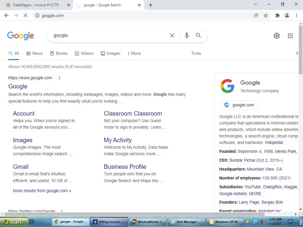Click the Google logo
The width and height of the screenshot is (303, 227).
[x=20, y=36]
